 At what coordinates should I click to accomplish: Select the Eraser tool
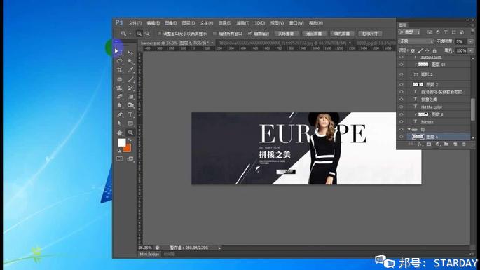point(119,97)
